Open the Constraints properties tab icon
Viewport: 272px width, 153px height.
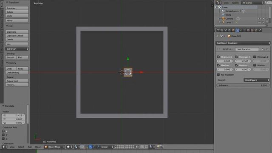point(237,30)
